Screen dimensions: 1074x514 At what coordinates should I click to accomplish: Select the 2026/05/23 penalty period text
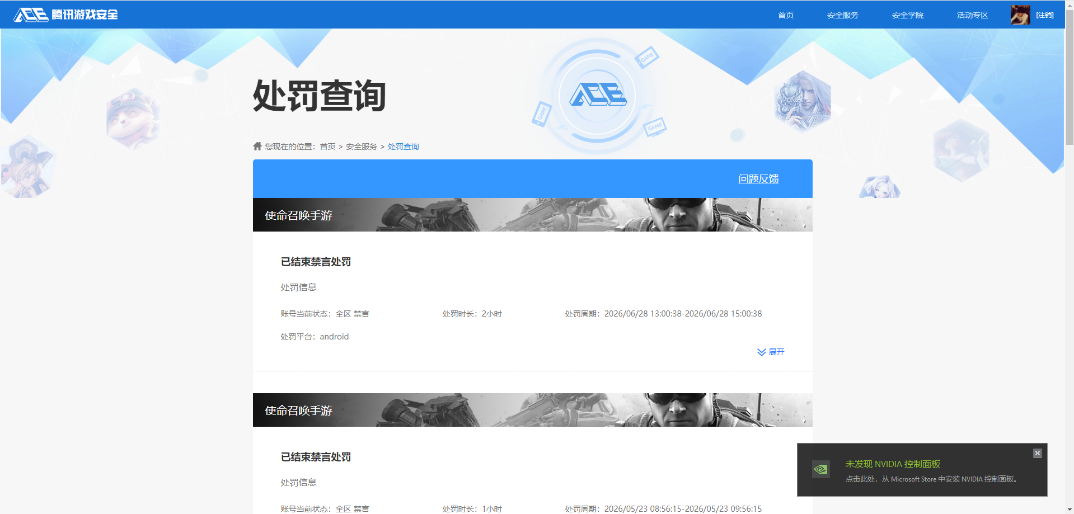pos(663,509)
